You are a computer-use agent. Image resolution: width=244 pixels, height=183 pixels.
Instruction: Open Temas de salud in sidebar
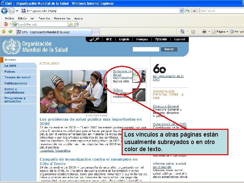18,77
